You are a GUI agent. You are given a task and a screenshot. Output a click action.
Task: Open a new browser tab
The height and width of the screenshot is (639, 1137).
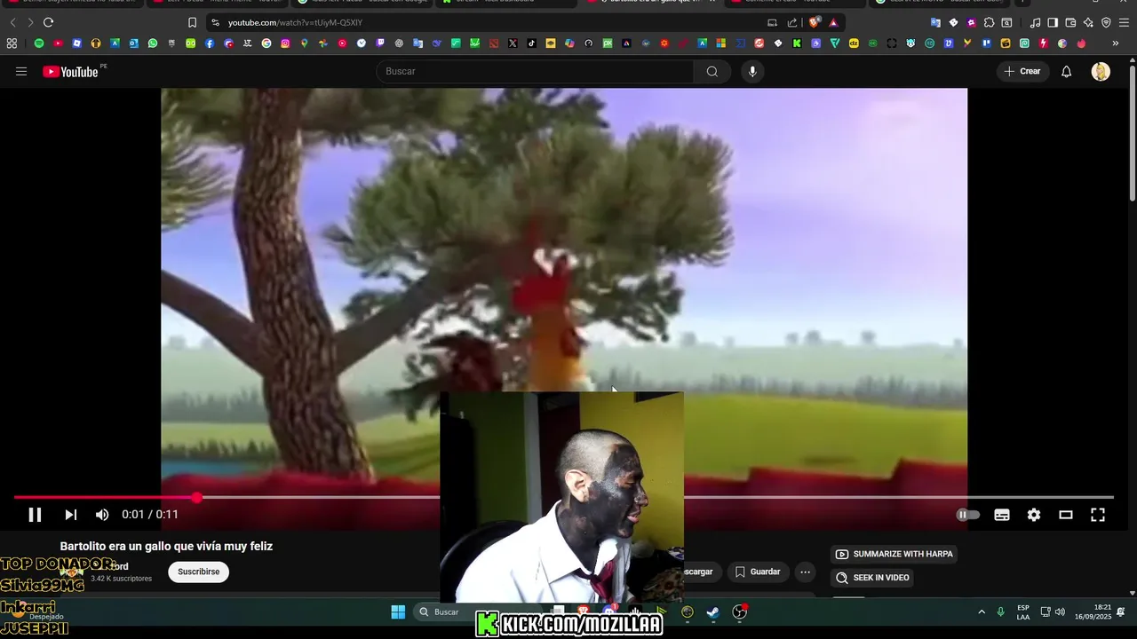click(x=1022, y=3)
